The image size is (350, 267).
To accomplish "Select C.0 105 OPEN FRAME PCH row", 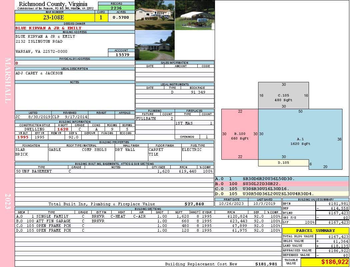I will pyautogui.click(x=148, y=226).
